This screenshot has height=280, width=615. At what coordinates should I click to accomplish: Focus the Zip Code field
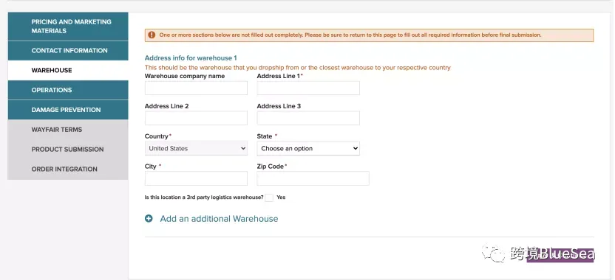(313, 178)
